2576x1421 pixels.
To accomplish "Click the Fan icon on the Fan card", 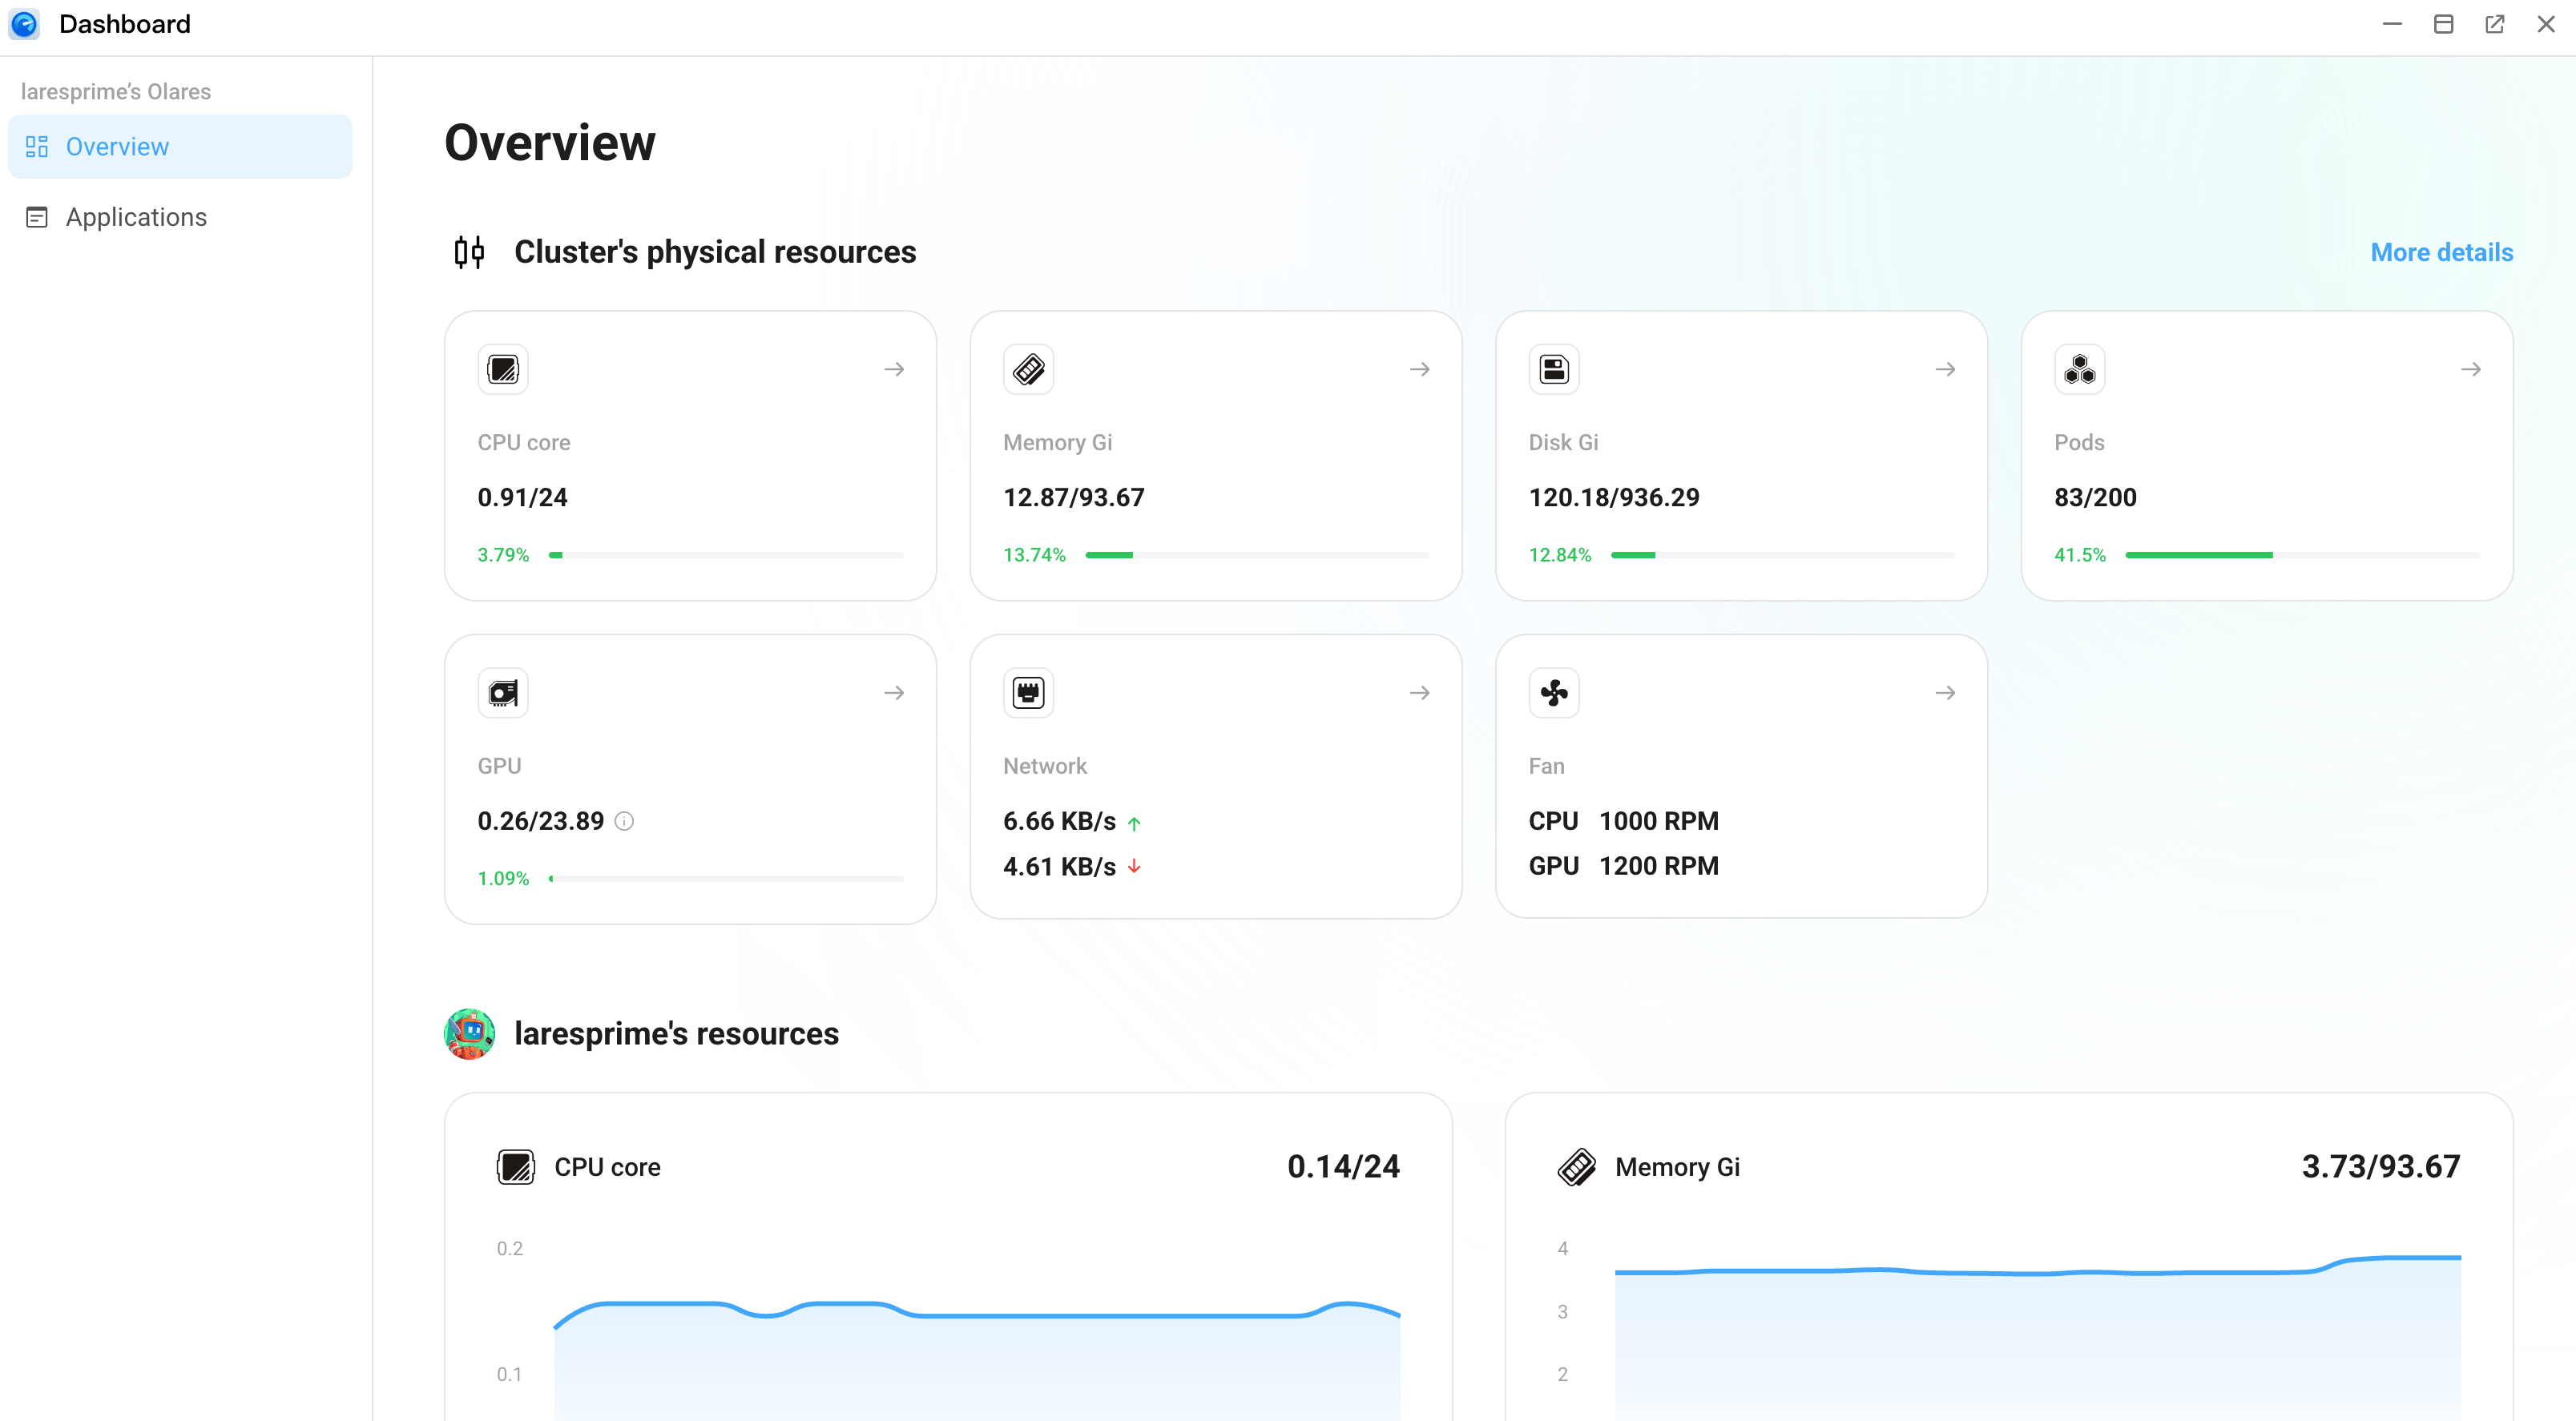I will (1553, 691).
